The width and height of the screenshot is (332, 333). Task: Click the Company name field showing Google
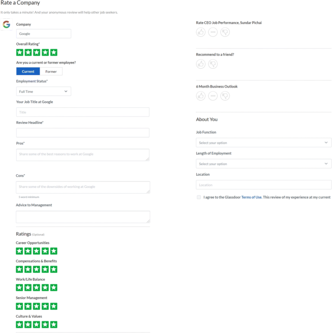coord(44,33)
